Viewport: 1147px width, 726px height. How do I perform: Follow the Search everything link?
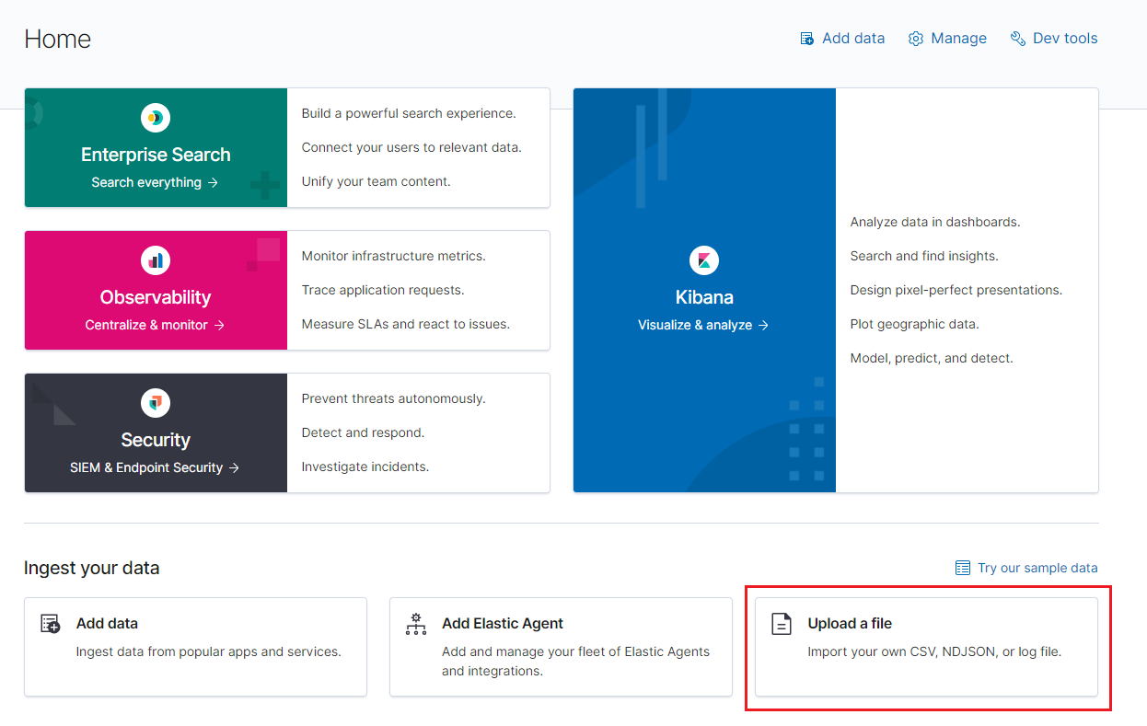[155, 182]
